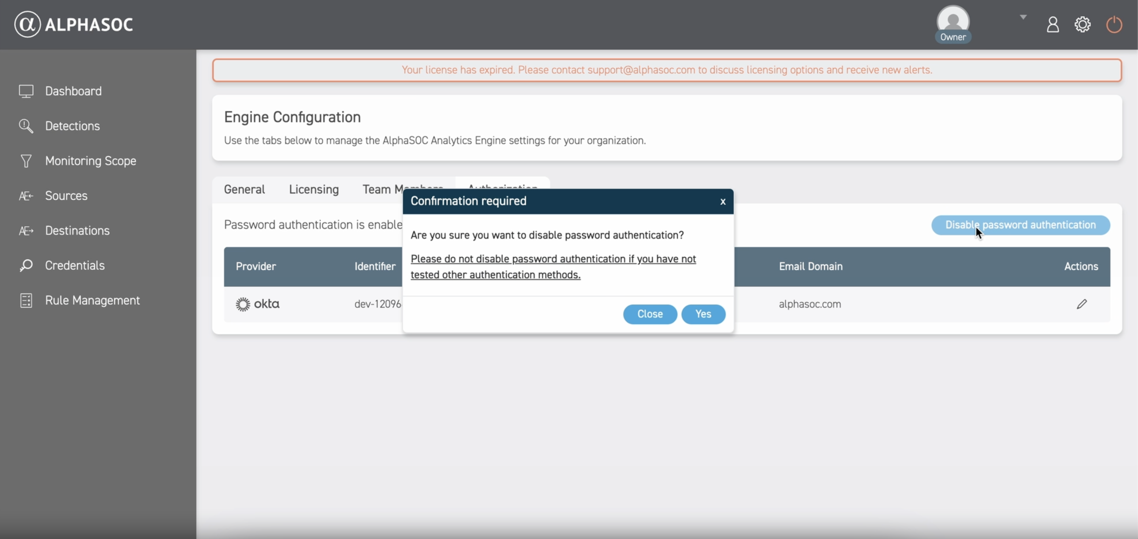Click the Rule Management list icon

(x=26, y=300)
